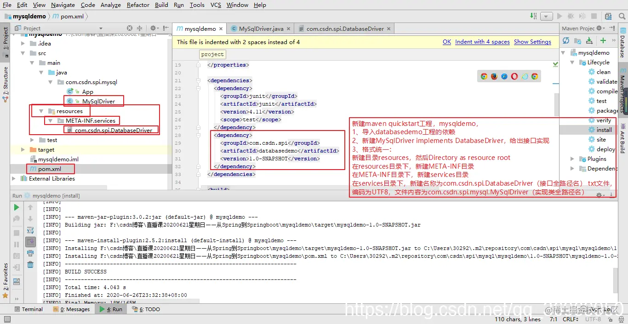Open the Refactor menu
The width and height of the screenshot is (628, 324).
(x=138, y=5)
